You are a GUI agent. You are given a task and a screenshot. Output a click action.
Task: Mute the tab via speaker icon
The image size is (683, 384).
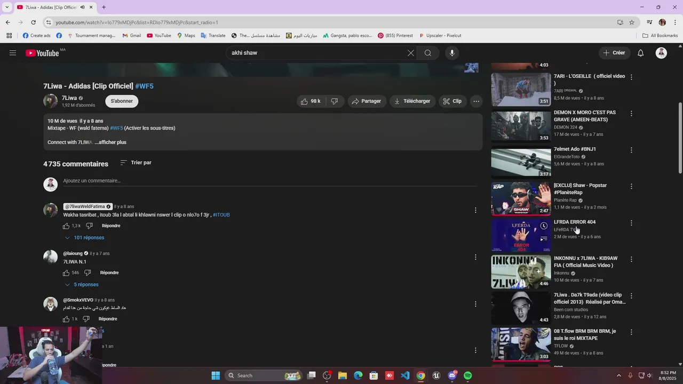(82, 7)
